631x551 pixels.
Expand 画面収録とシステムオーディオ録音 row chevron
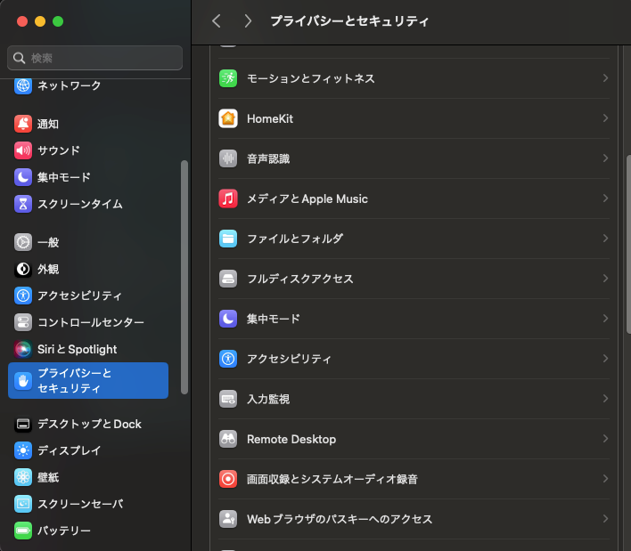(605, 479)
